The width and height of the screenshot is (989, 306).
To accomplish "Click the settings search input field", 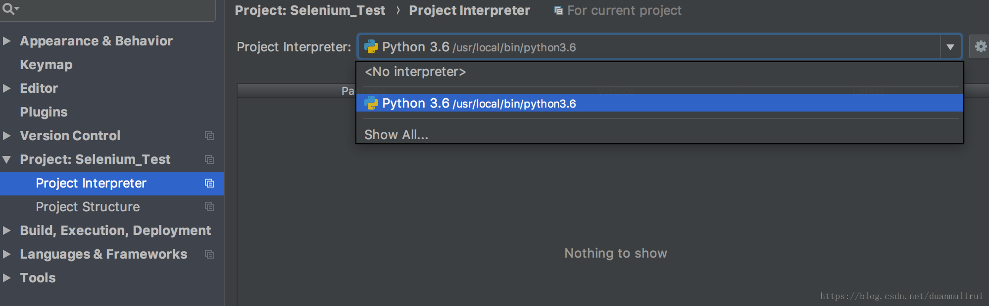I will 107,9.
